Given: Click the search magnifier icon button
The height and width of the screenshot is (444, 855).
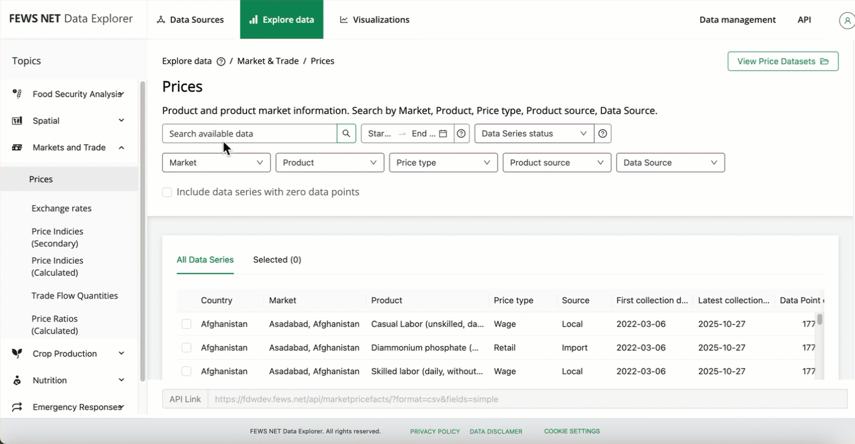Looking at the screenshot, I should click(x=346, y=133).
